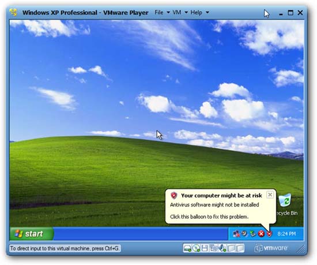The height and width of the screenshot is (265, 317).
Task: Click the Safely Remove Hardware tray icon
Action: tap(252, 234)
